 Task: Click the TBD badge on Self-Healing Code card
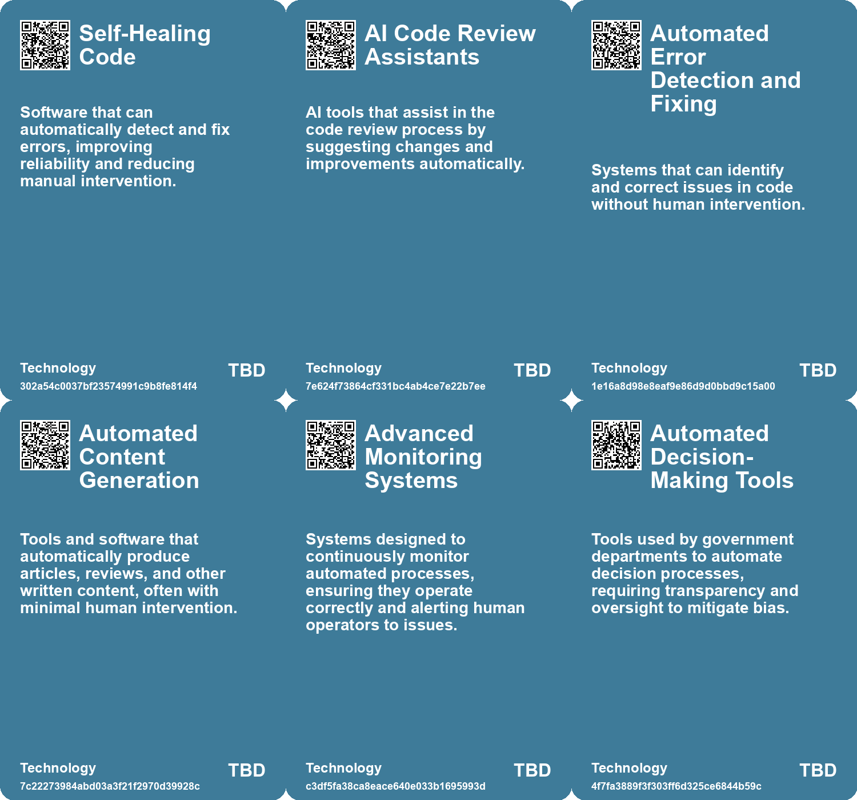point(246,370)
